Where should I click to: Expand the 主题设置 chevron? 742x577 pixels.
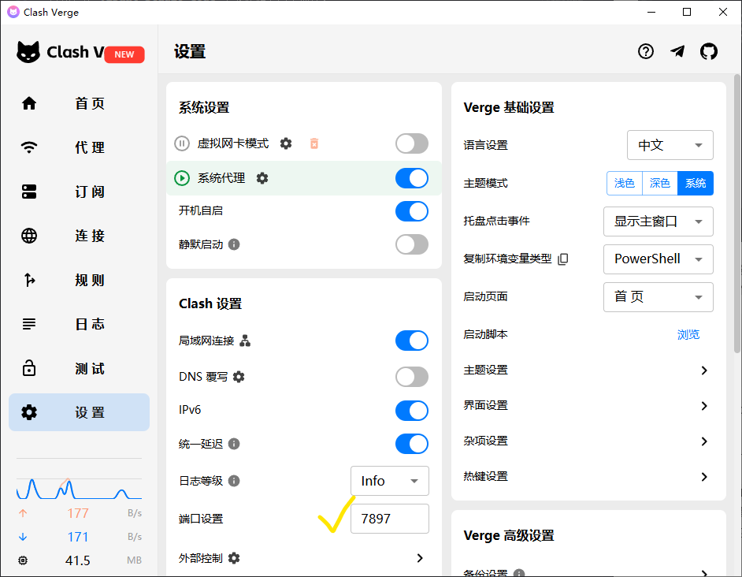pos(704,370)
